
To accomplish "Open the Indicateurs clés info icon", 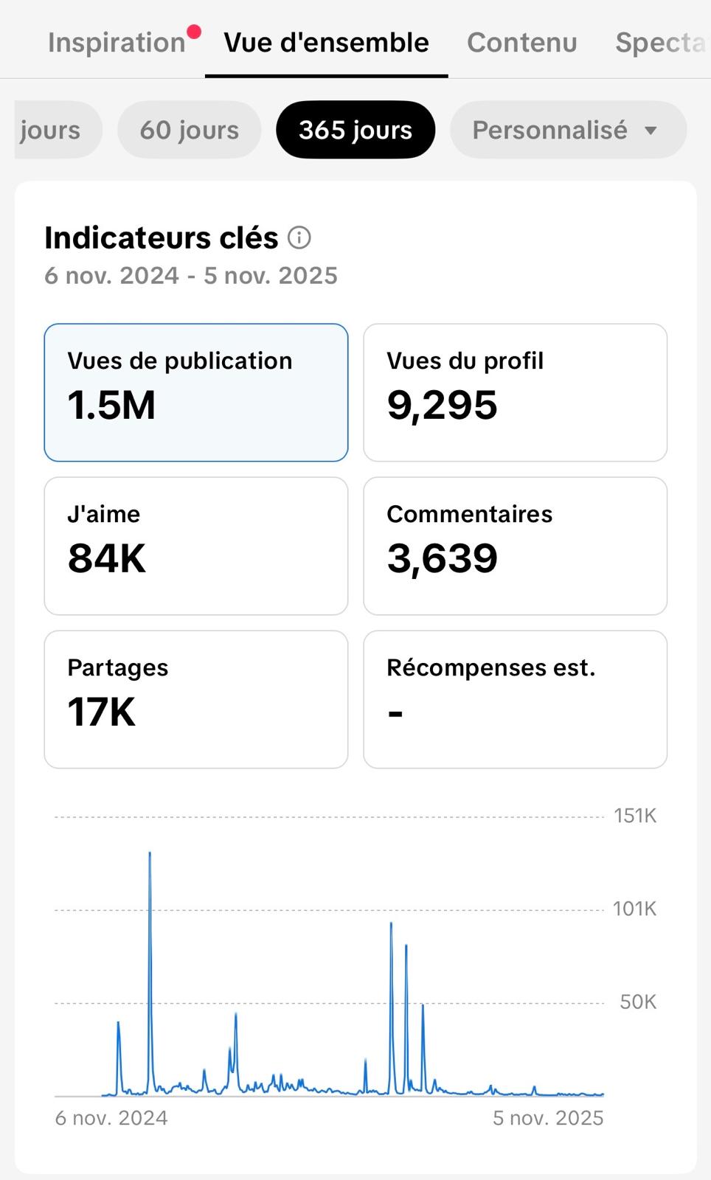I will point(299,237).
